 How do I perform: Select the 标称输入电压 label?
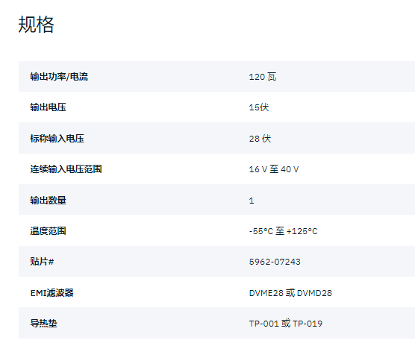pos(57,139)
